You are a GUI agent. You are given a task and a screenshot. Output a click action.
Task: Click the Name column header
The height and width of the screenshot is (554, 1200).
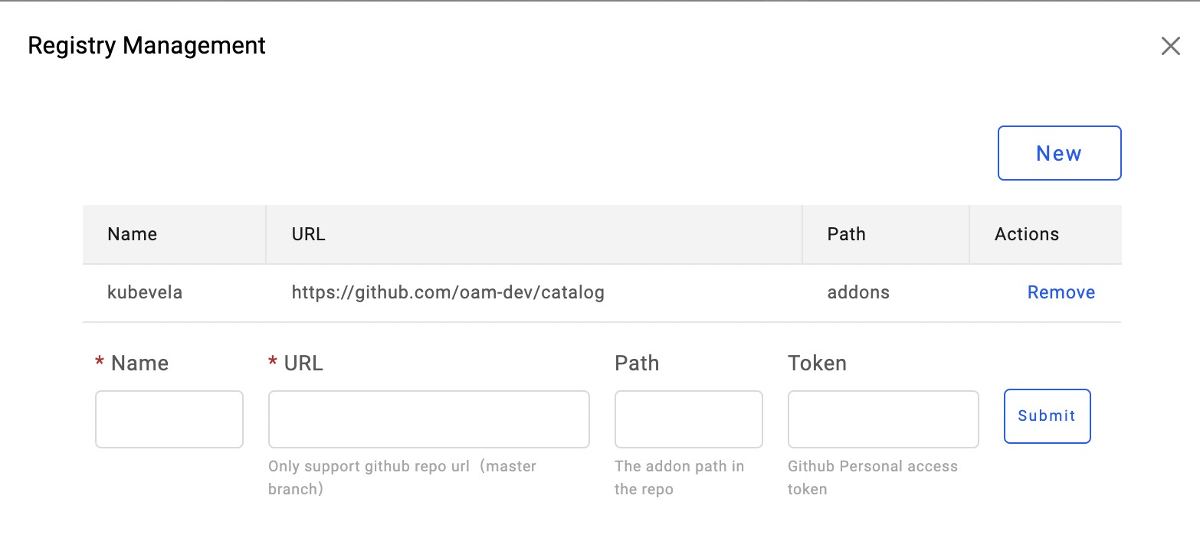point(132,234)
